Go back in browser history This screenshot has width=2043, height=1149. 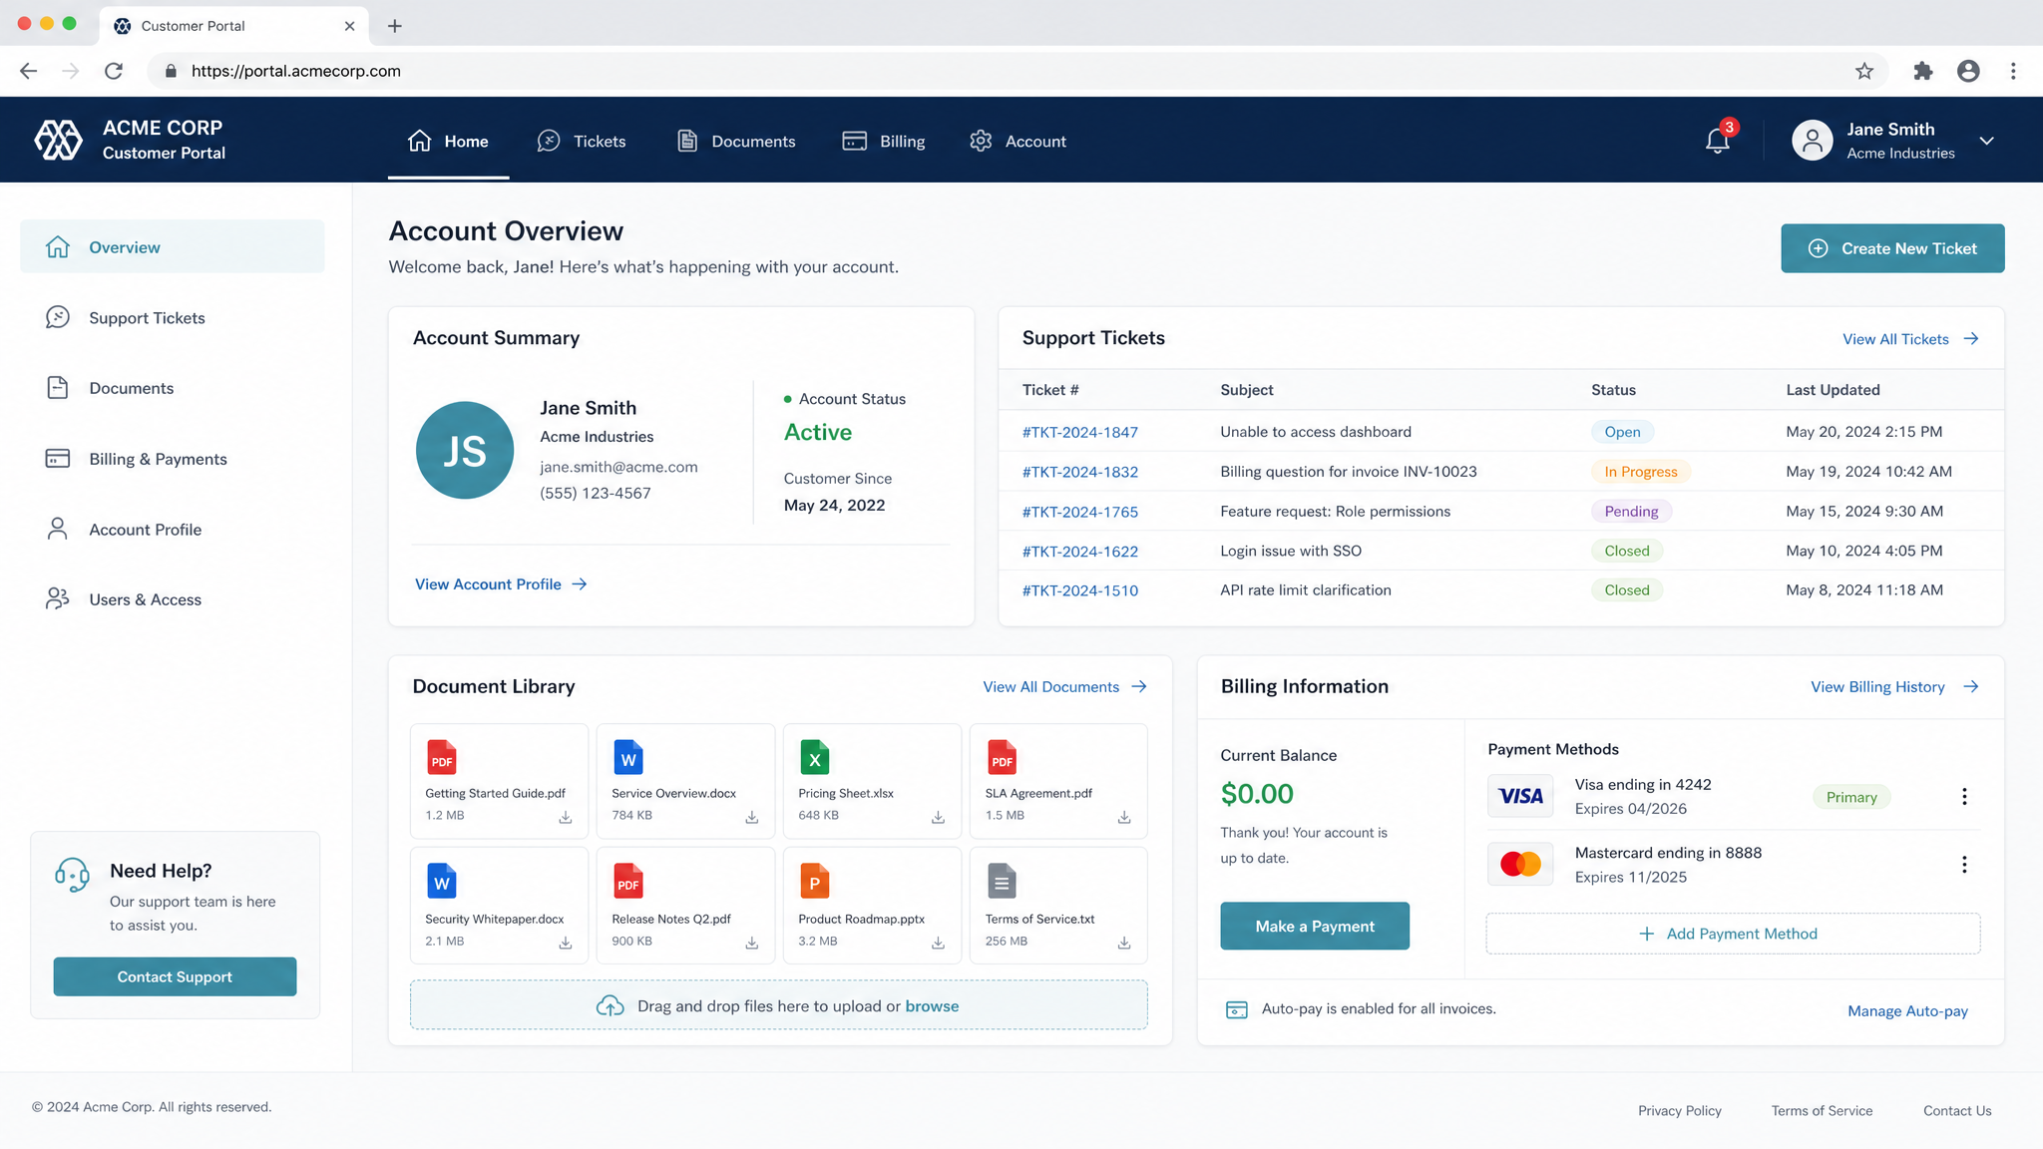pos(28,71)
